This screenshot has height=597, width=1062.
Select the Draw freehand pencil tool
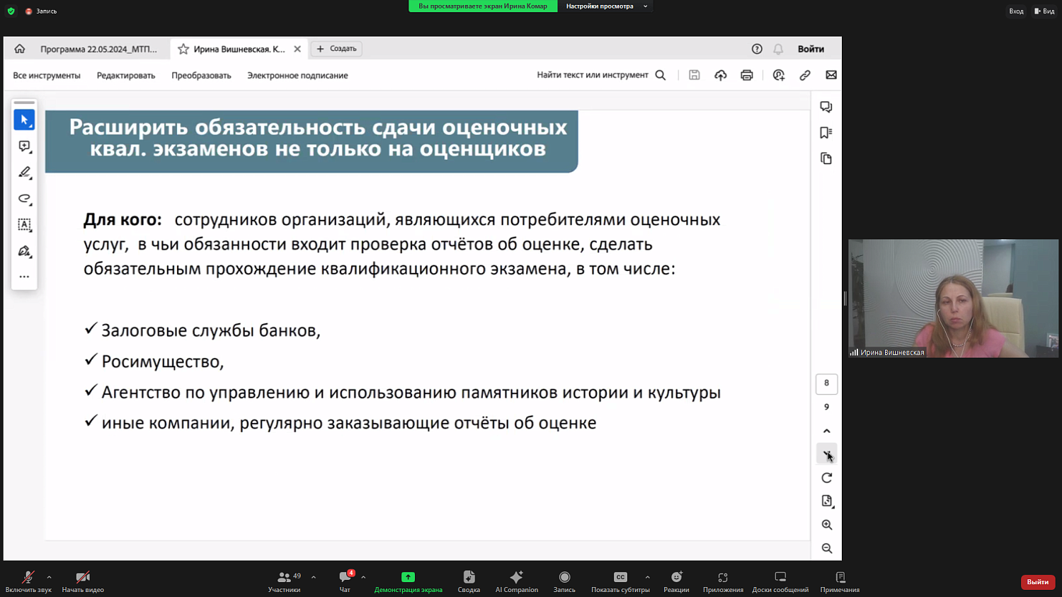[x=24, y=172]
